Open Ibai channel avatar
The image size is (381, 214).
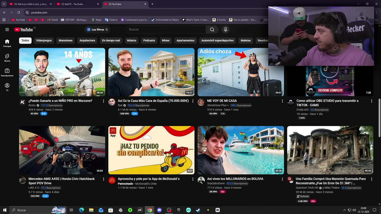(112, 102)
